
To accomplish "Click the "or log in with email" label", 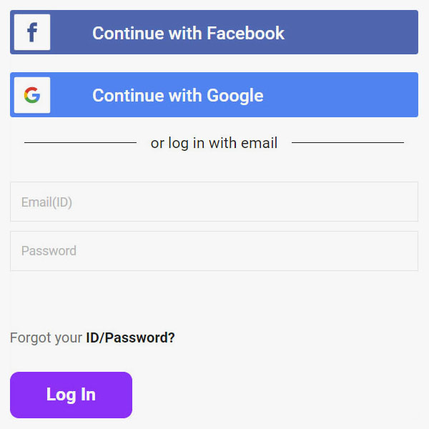I will (214, 143).
